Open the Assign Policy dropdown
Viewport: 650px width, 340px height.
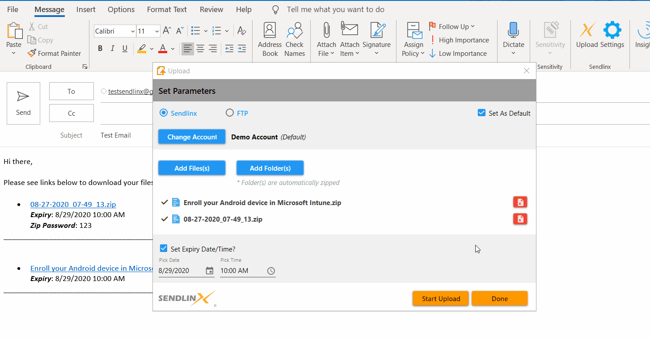pos(422,54)
